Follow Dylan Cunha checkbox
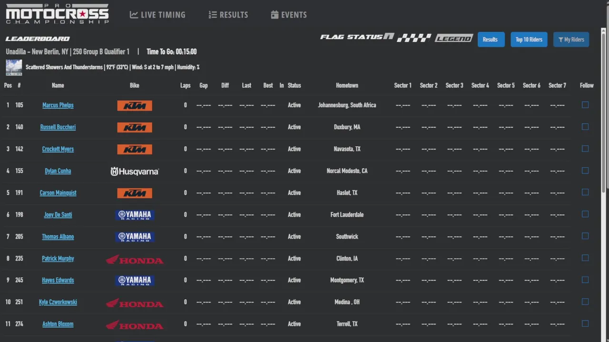This screenshot has width=609, height=342. pyautogui.click(x=585, y=171)
